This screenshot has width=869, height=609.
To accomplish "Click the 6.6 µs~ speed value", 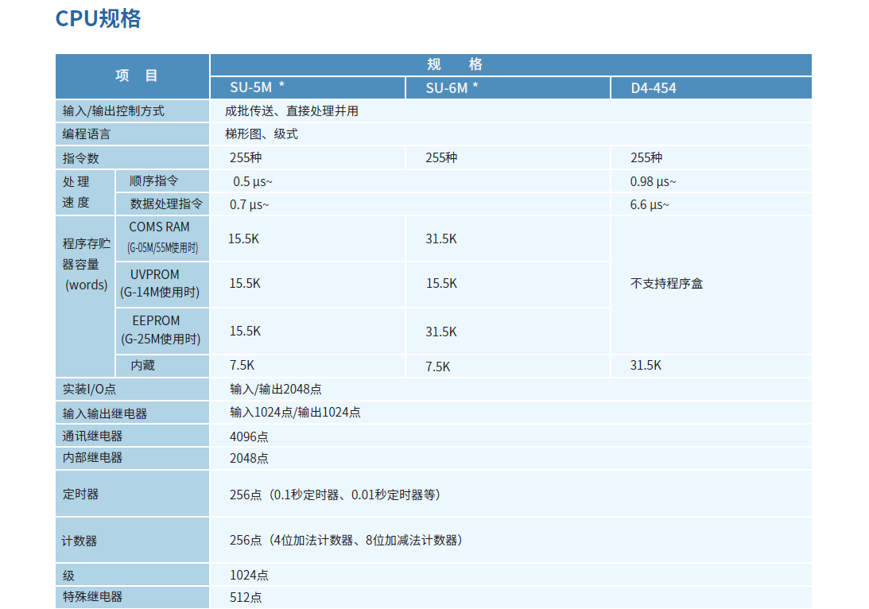I will point(649,205).
